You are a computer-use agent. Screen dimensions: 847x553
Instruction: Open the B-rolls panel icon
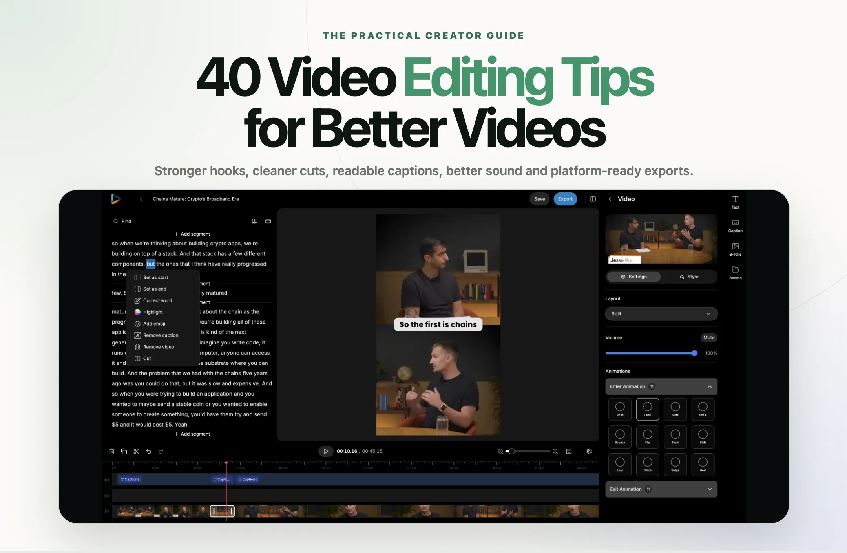tap(735, 249)
